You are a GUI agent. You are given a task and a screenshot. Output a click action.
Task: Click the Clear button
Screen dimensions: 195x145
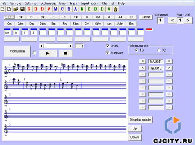(x=146, y=17)
